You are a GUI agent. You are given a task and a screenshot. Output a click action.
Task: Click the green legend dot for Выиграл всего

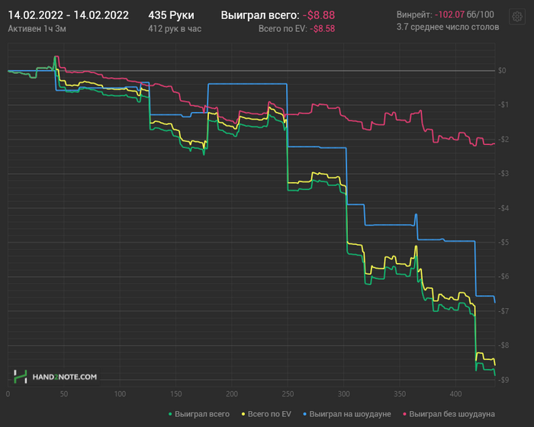(170, 414)
